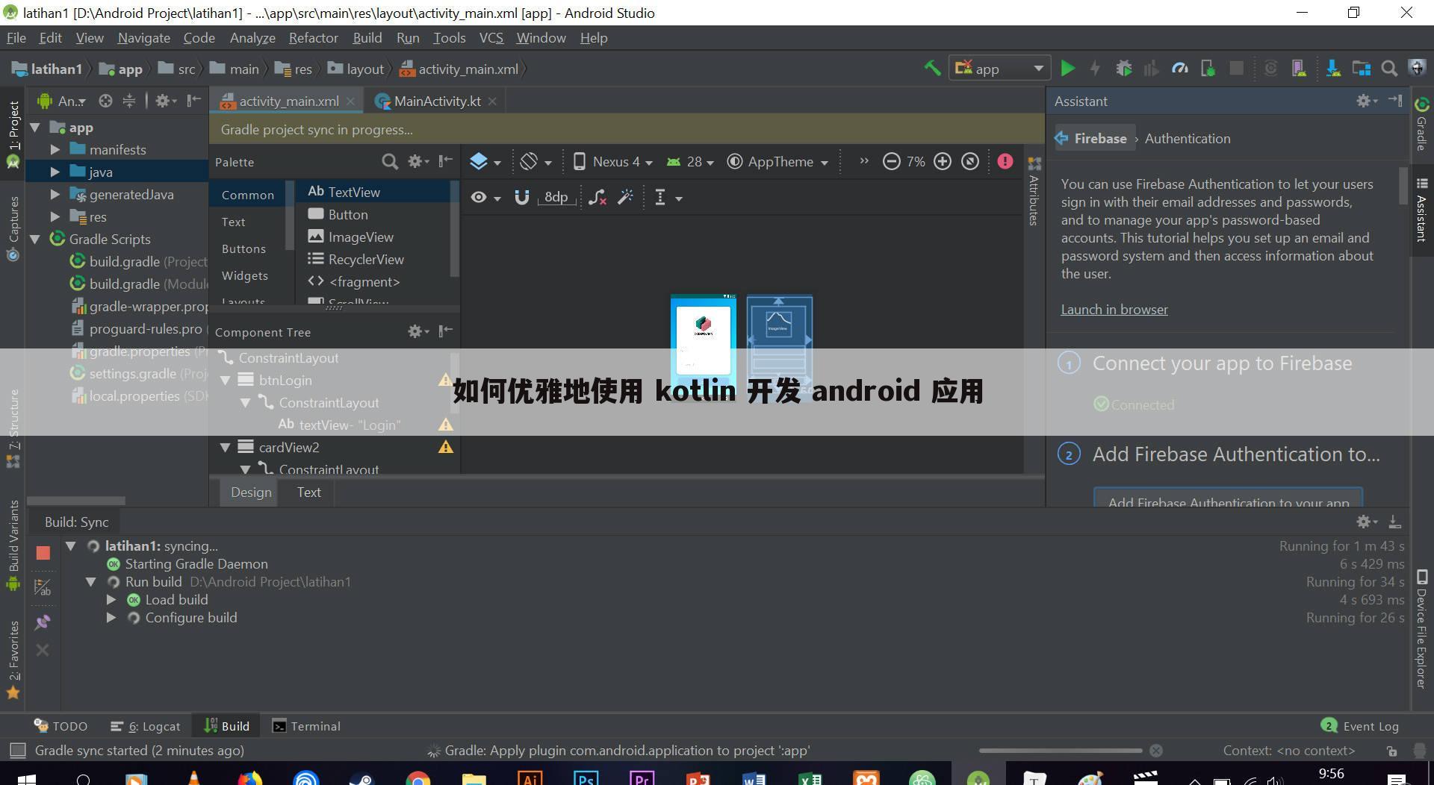This screenshot has height=785, width=1434.
Task: Click the Gradle sync progress bar
Action: pos(1060,751)
